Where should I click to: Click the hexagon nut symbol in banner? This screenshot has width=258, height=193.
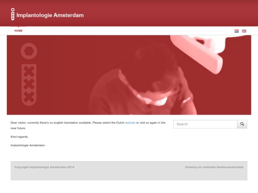(29, 51)
